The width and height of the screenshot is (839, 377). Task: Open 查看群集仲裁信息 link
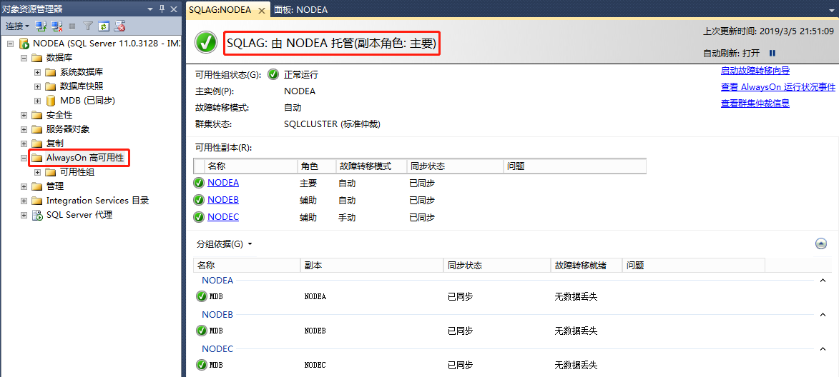(x=755, y=104)
